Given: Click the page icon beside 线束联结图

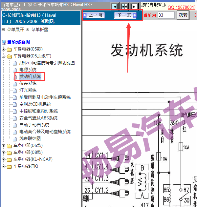Looking at the screenshot, I should click(x=15, y=139).
